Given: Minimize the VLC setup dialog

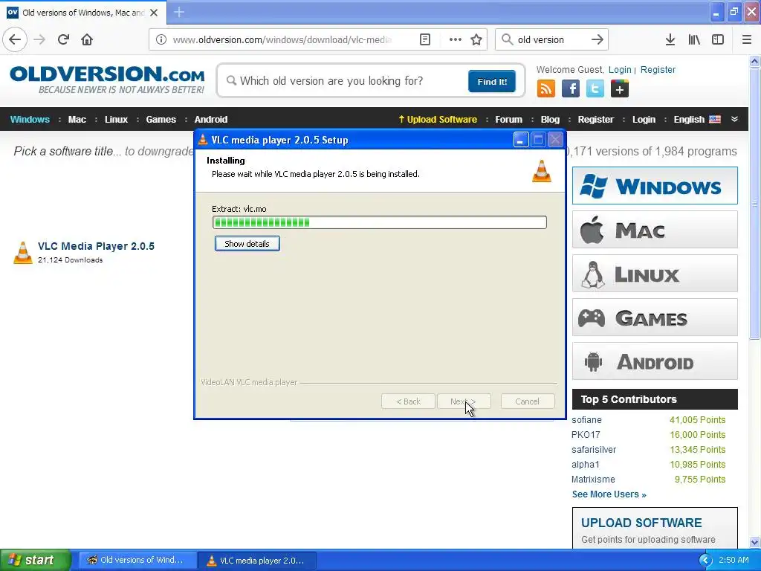Looking at the screenshot, I should click(521, 140).
